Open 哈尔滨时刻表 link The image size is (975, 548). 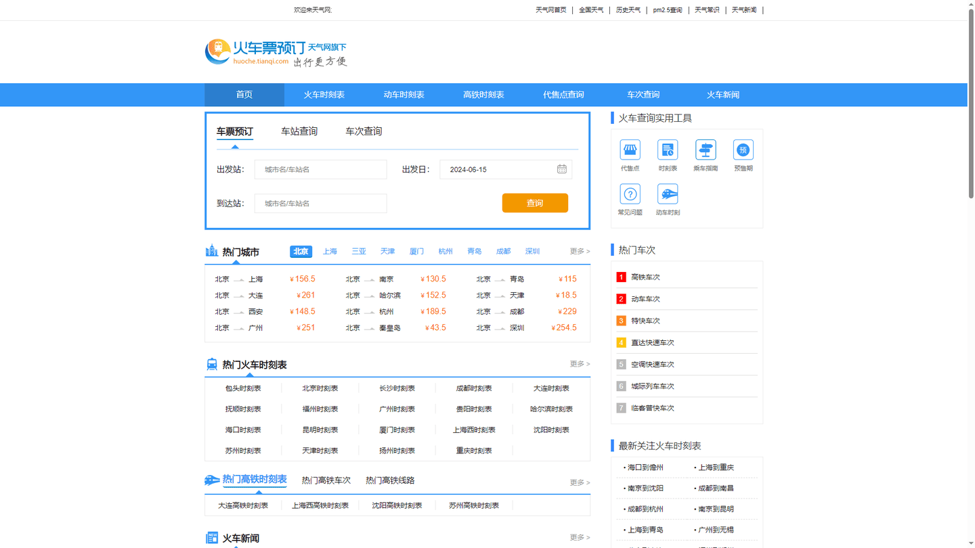551,409
